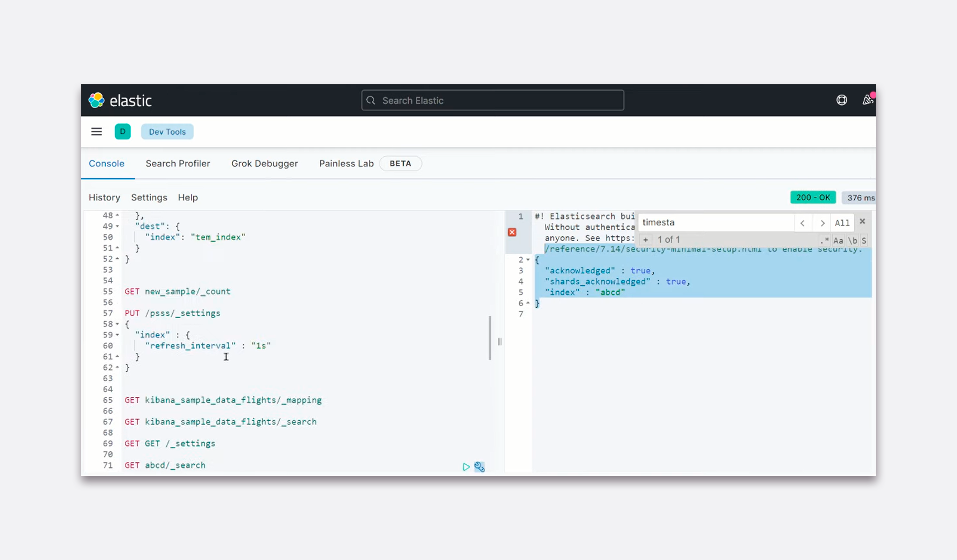Run the request with the play icon
This screenshot has height=560, width=957.
coord(466,467)
